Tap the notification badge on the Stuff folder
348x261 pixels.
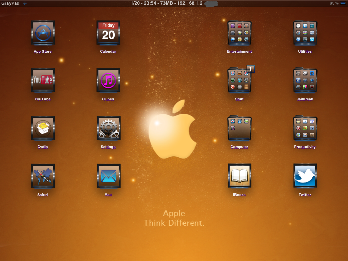pyautogui.click(x=250, y=69)
